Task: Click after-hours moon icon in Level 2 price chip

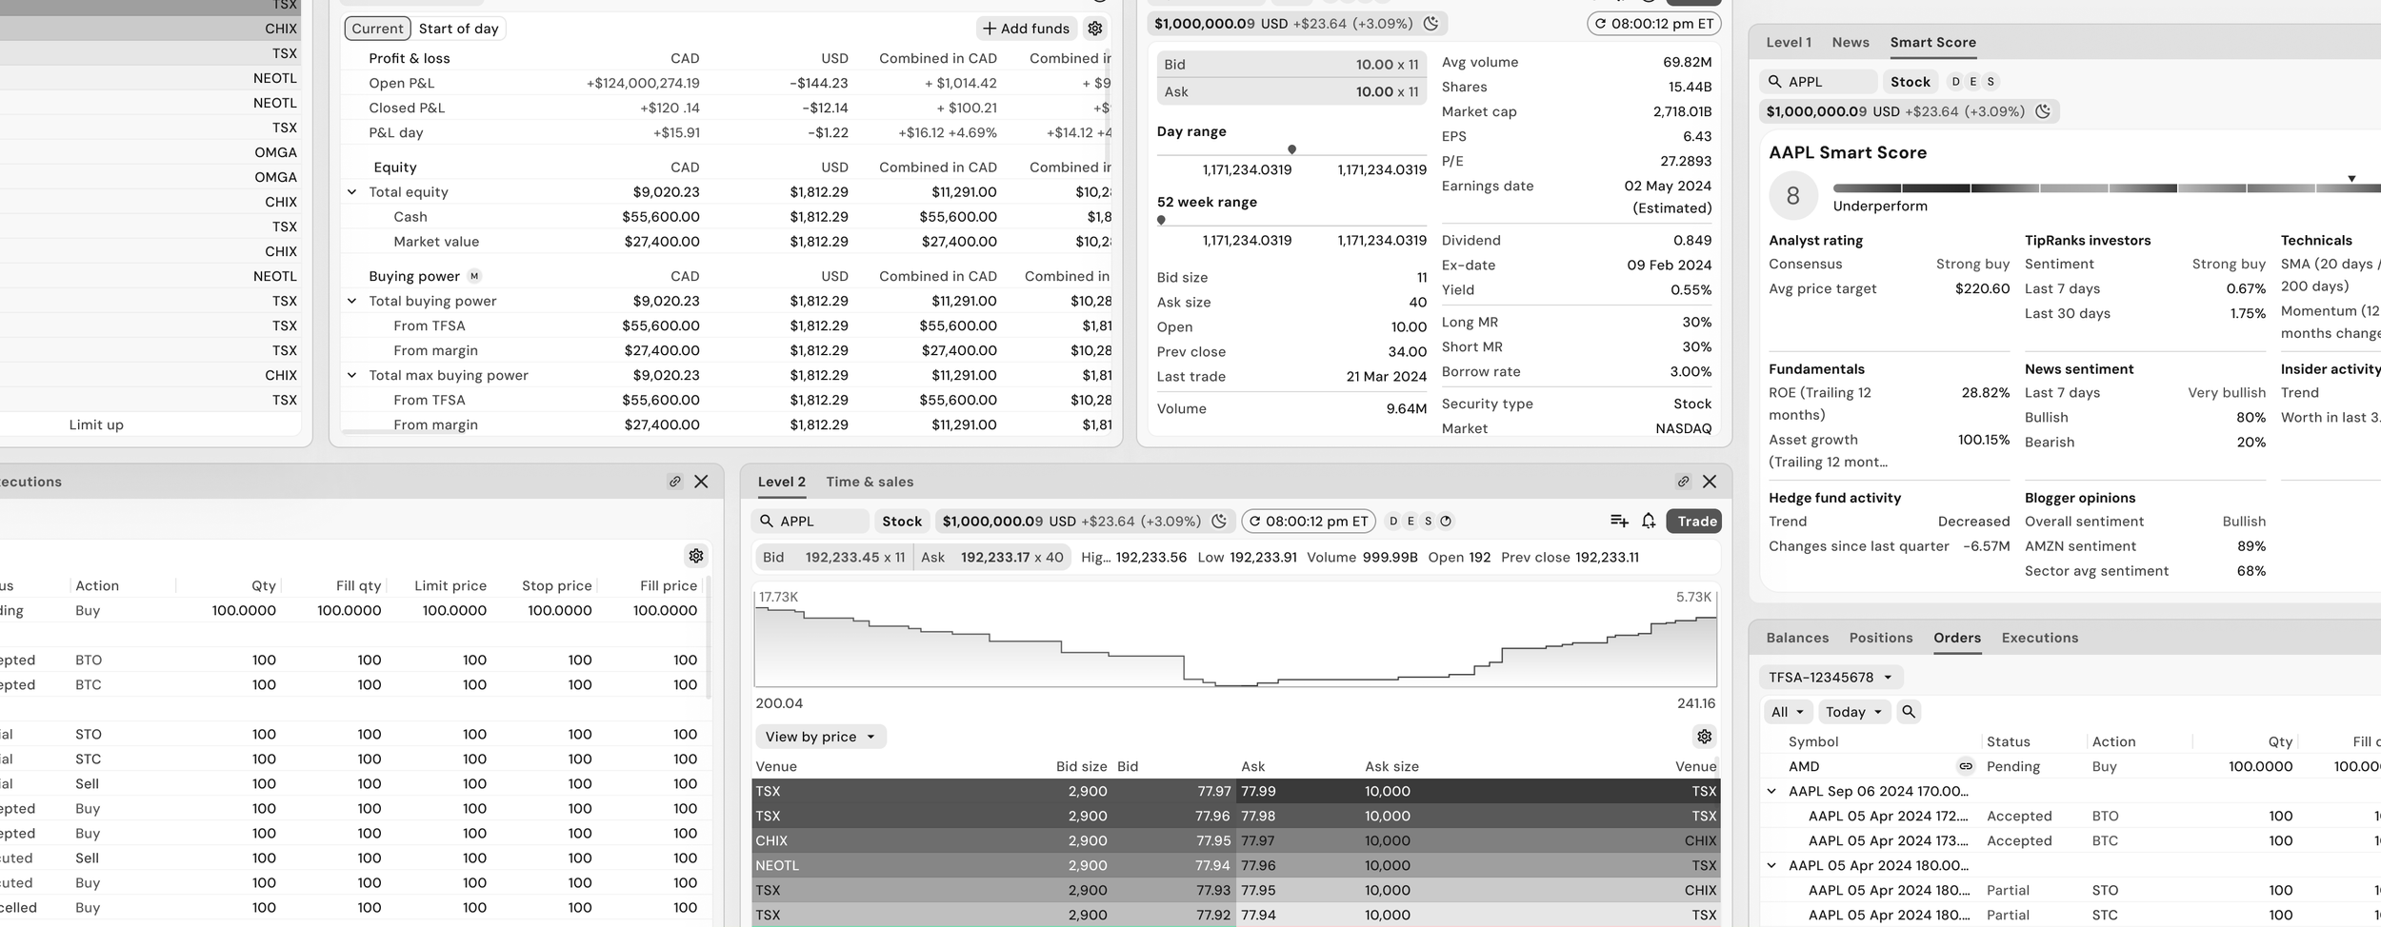Action: [1219, 522]
